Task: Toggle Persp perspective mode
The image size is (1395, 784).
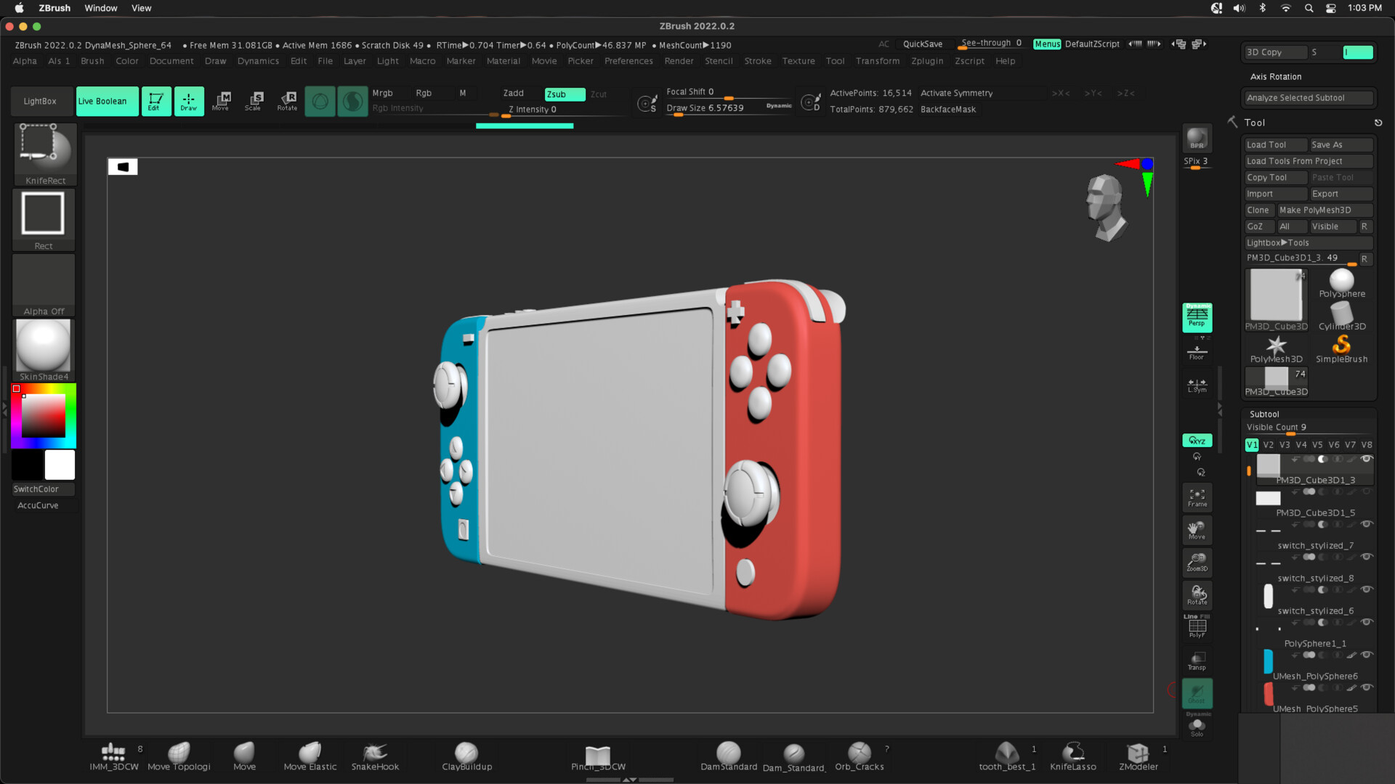Action: coord(1197,317)
